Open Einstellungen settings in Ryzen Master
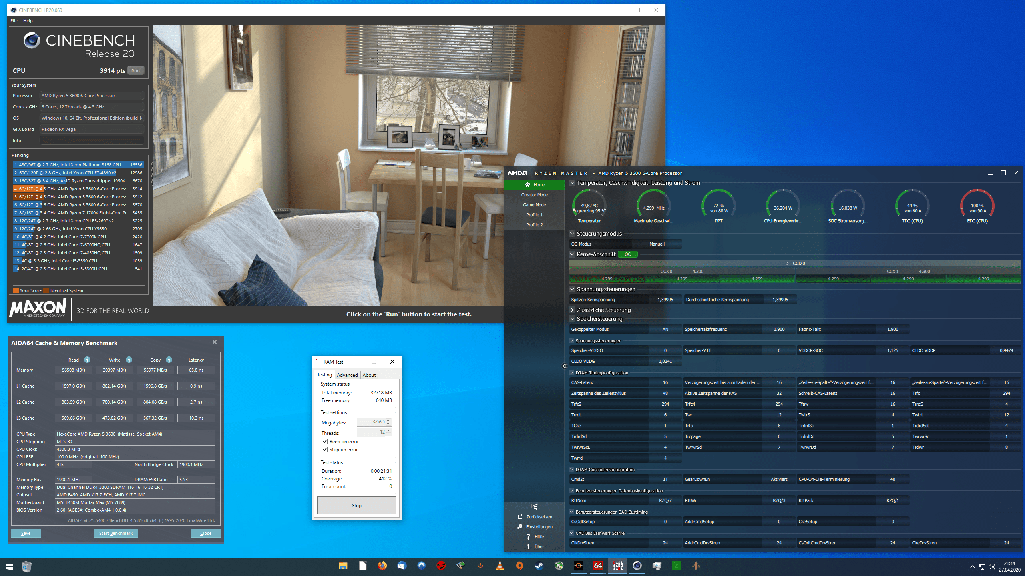This screenshot has height=576, width=1025. (x=534, y=527)
